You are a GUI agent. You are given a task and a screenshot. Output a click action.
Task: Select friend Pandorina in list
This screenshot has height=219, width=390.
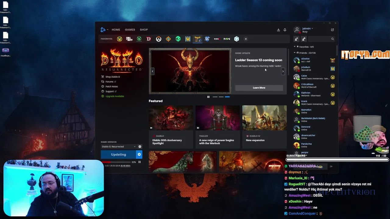[314, 145]
